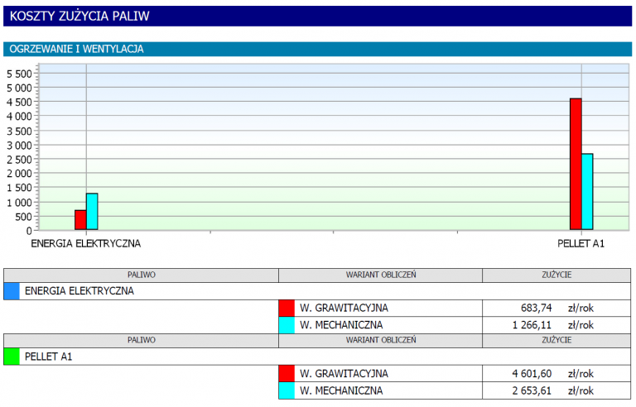
Task: Click the blue swatch beside ENERGIA ELEKTRYCZNA row
Action: pyautogui.click(x=12, y=291)
